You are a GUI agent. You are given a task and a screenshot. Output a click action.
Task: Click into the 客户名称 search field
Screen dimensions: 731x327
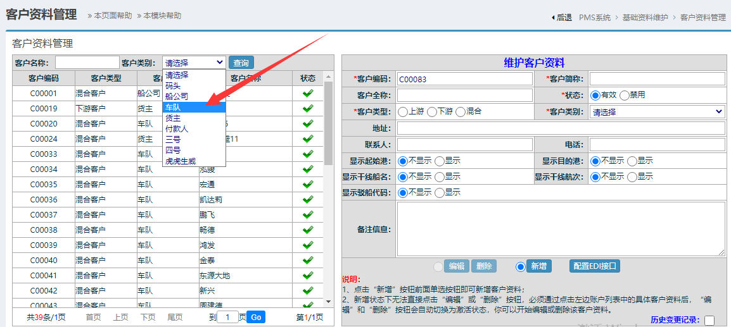87,63
